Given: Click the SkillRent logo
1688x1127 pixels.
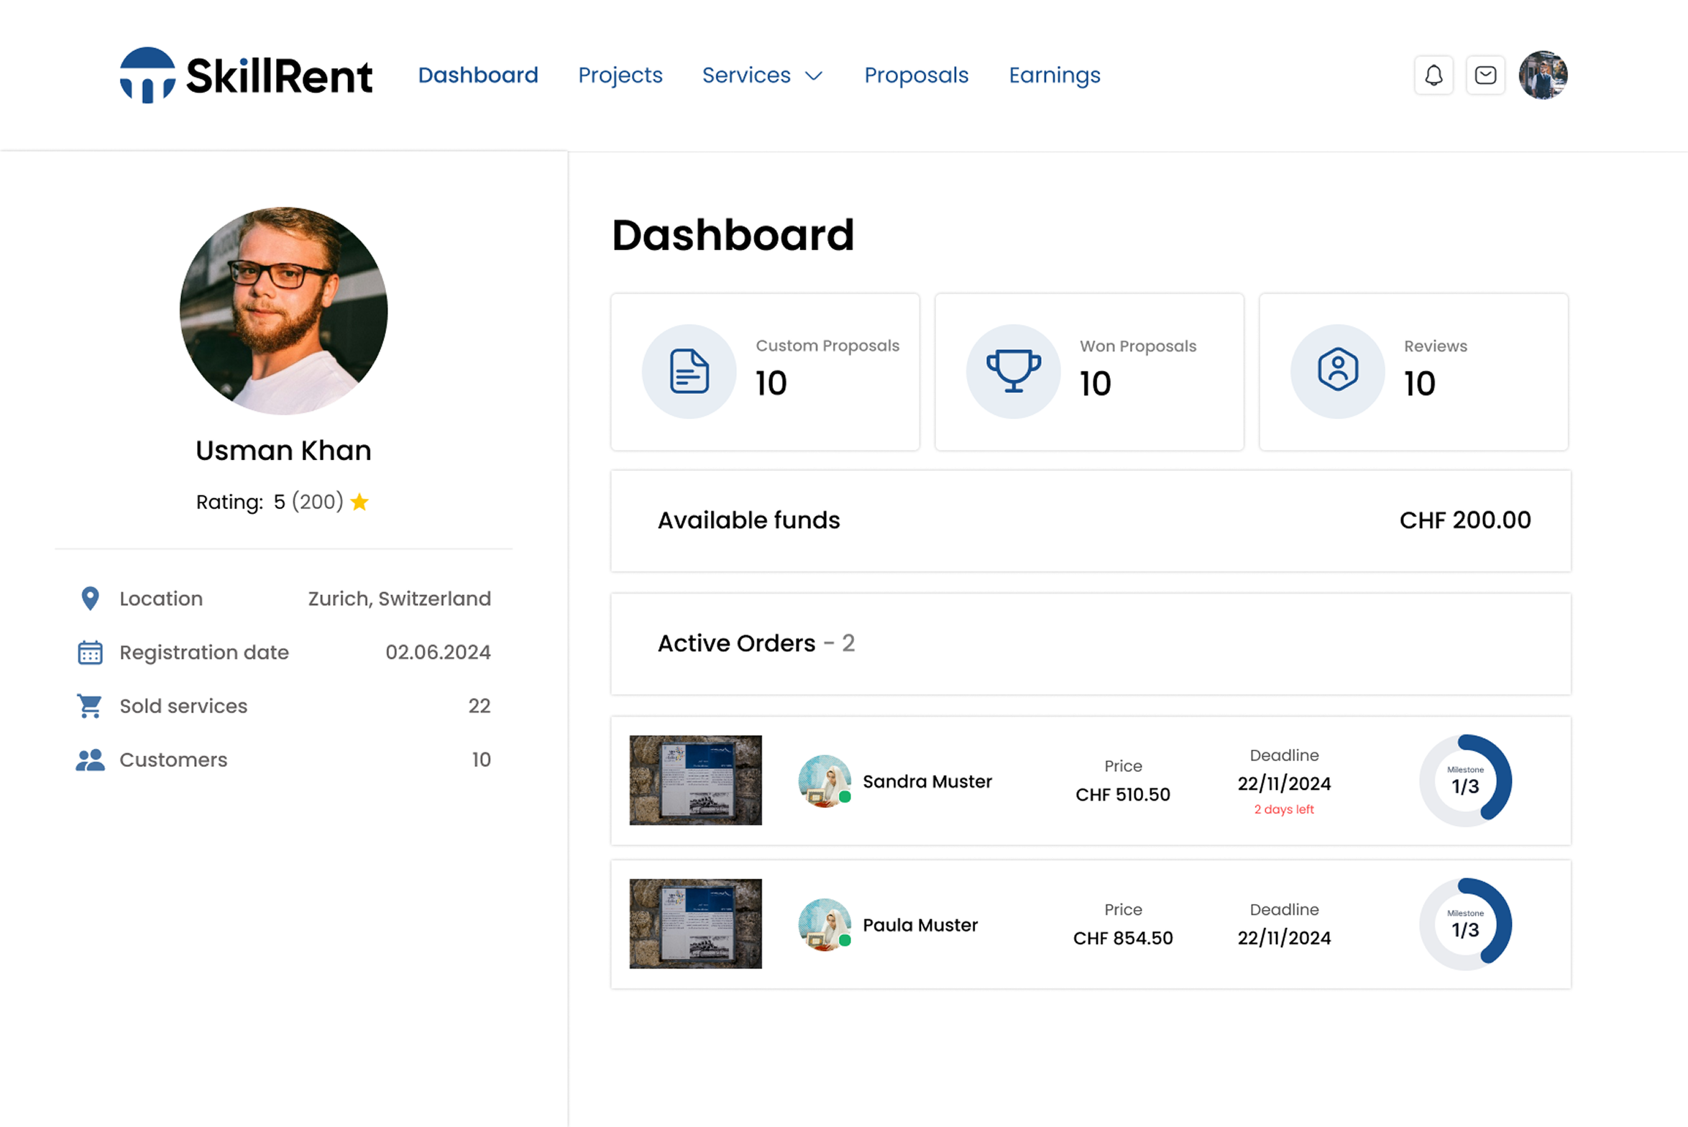Looking at the screenshot, I should coord(246,75).
